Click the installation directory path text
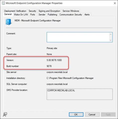Image resolution: width=118 pixels, height=119 pixels. (x=70, y=78)
